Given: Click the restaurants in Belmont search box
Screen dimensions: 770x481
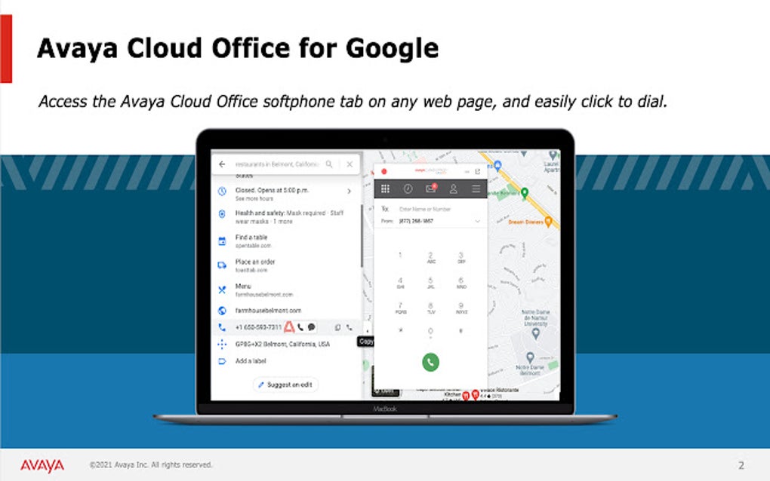Looking at the screenshot, I should point(277,164).
